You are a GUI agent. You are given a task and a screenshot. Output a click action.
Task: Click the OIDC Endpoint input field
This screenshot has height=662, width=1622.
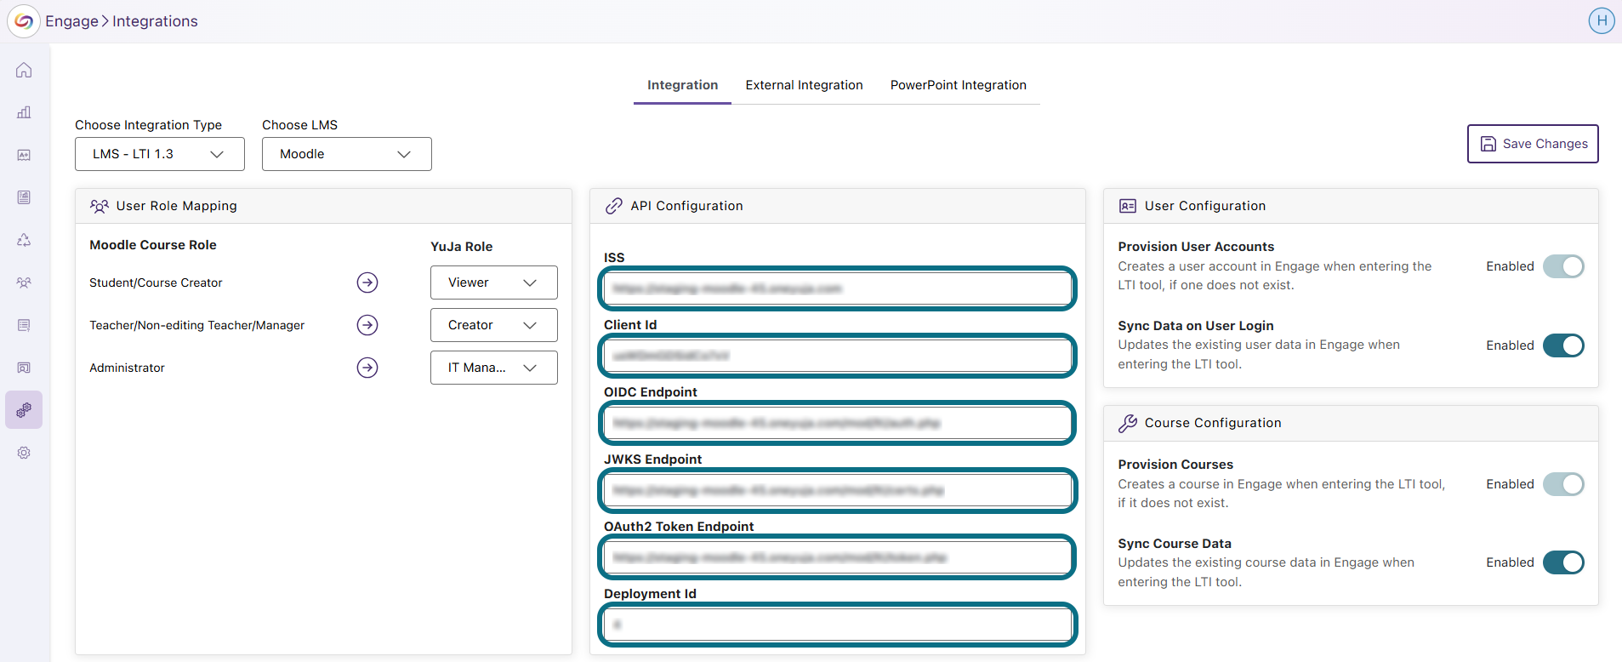(x=838, y=423)
